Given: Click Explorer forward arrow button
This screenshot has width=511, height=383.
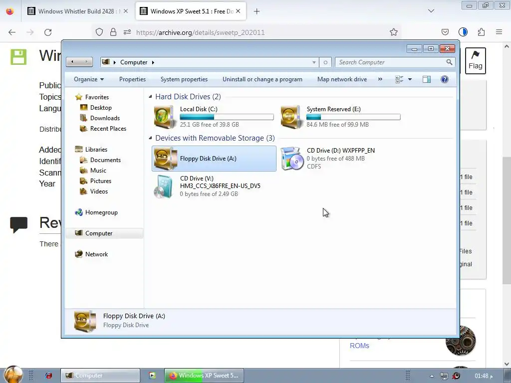Looking at the screenshot, I should (x=86, y=62).
